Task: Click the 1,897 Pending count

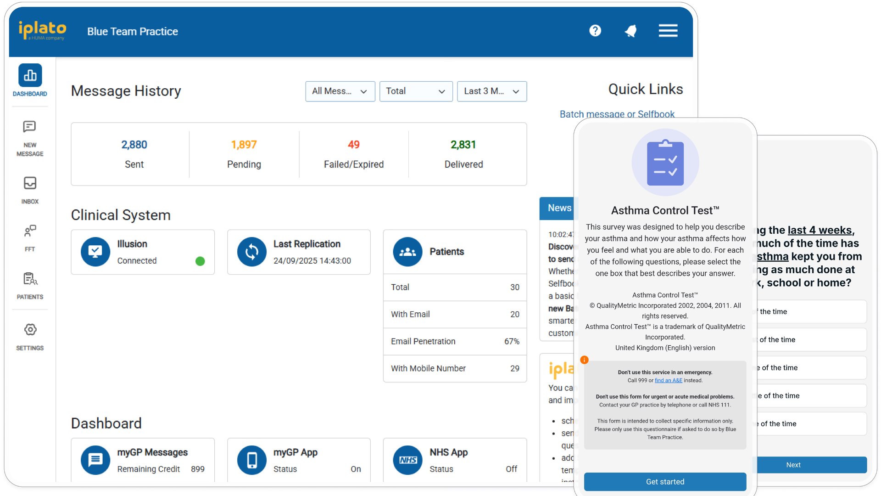Action: pyautogui.click(x=244, y=145)
